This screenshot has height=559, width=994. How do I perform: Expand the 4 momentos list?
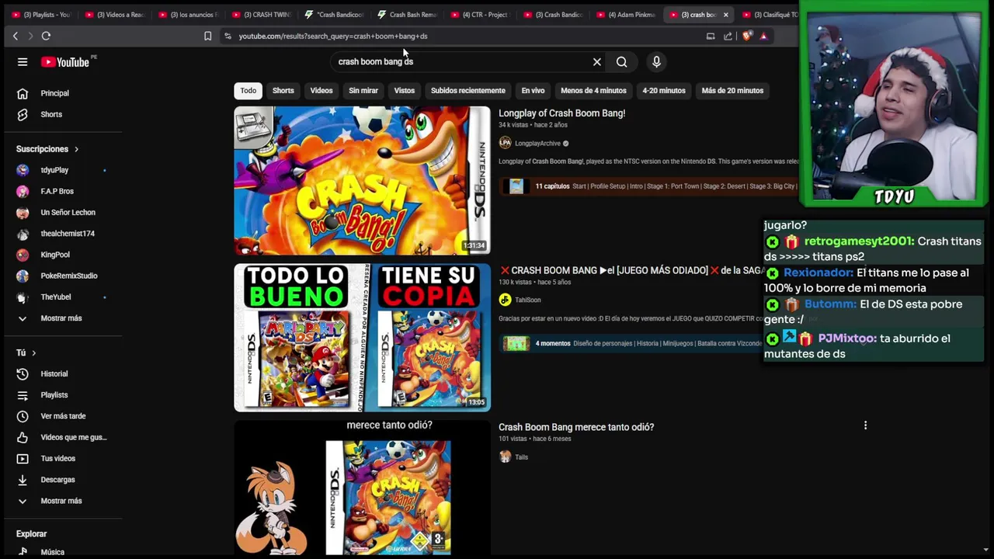632,343
